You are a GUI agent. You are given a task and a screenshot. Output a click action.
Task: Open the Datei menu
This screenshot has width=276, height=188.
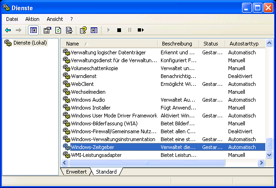tap(12, 19)
